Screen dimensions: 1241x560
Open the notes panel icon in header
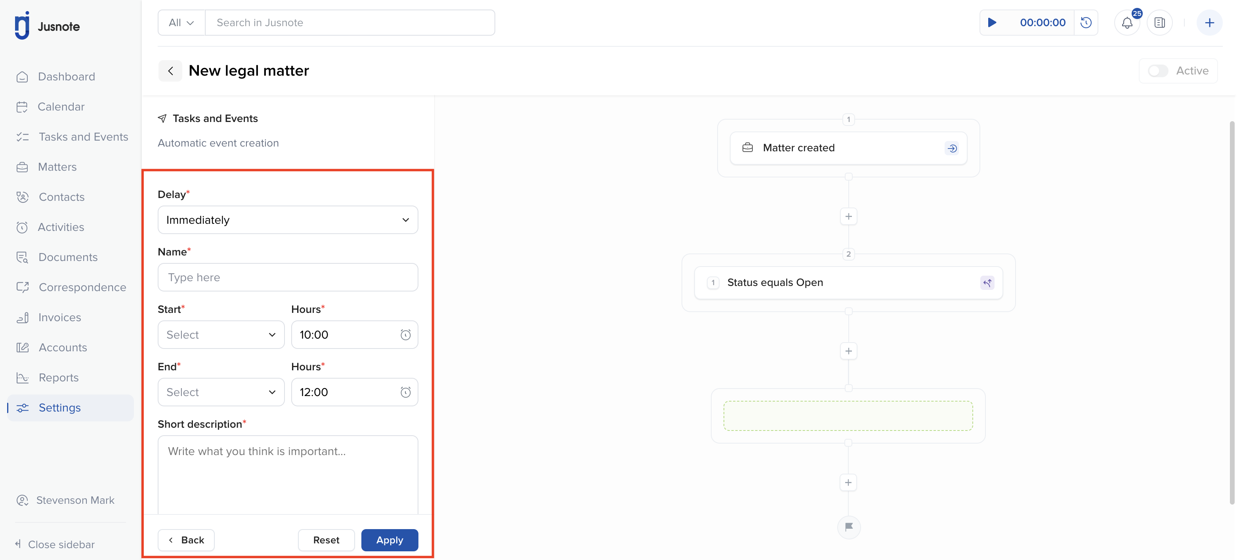tap(1160, 23)
